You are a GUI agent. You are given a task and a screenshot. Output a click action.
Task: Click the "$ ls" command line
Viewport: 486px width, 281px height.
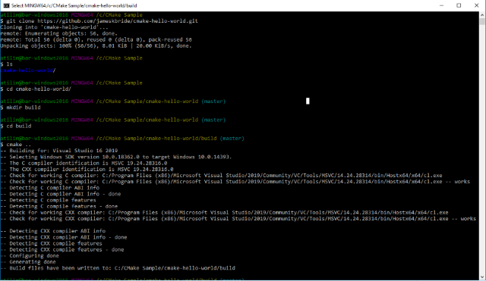[x=7, y=64]
